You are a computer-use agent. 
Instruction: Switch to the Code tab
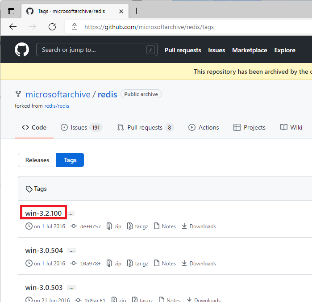pos(34,127)
